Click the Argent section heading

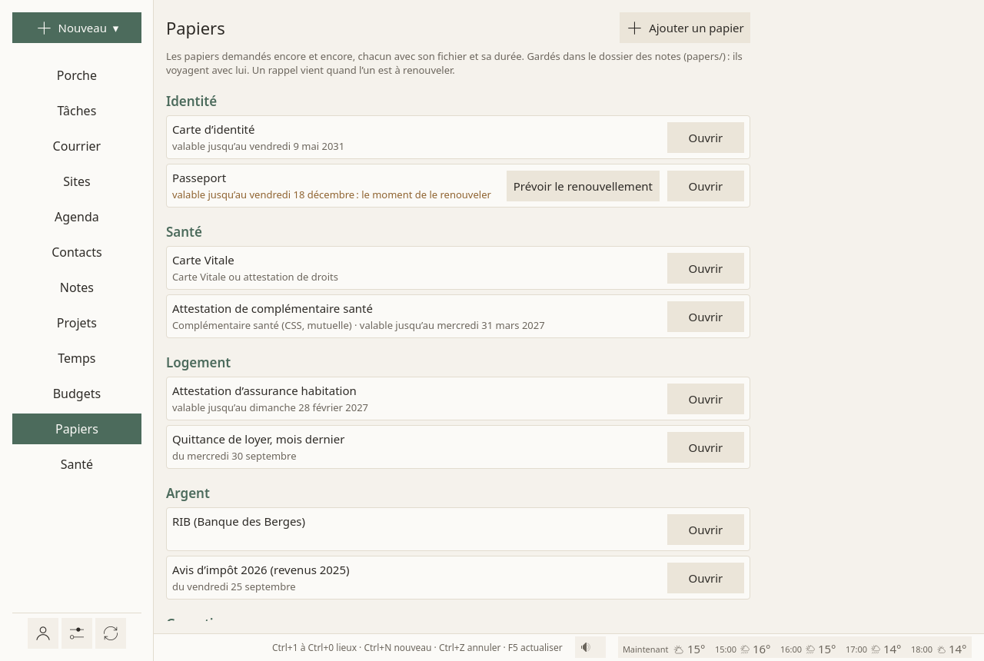coord(188,493)
